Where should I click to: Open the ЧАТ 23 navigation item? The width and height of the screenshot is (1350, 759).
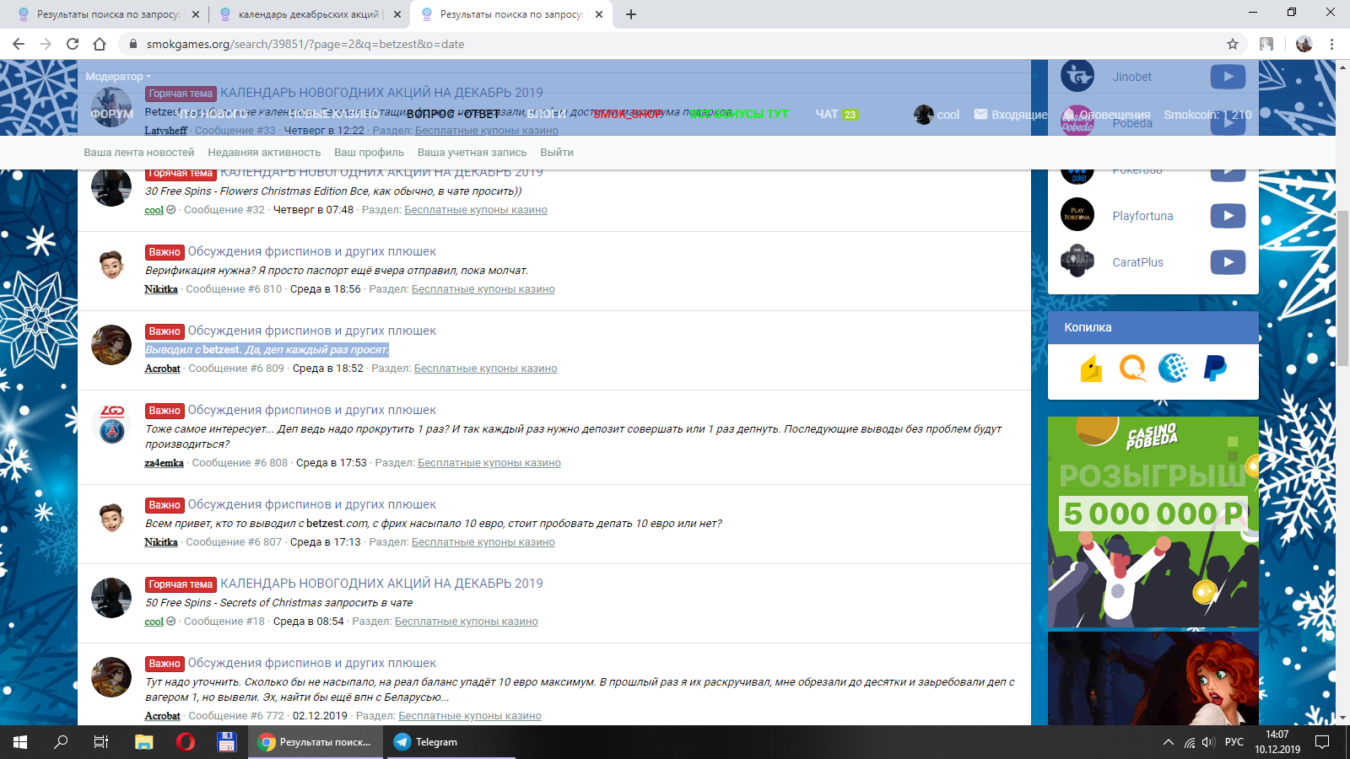click(x=836, y=114)
